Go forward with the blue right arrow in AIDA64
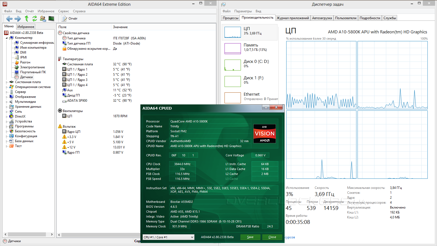The width and height of the screenshot is (437, 246). tap(18, 19)
